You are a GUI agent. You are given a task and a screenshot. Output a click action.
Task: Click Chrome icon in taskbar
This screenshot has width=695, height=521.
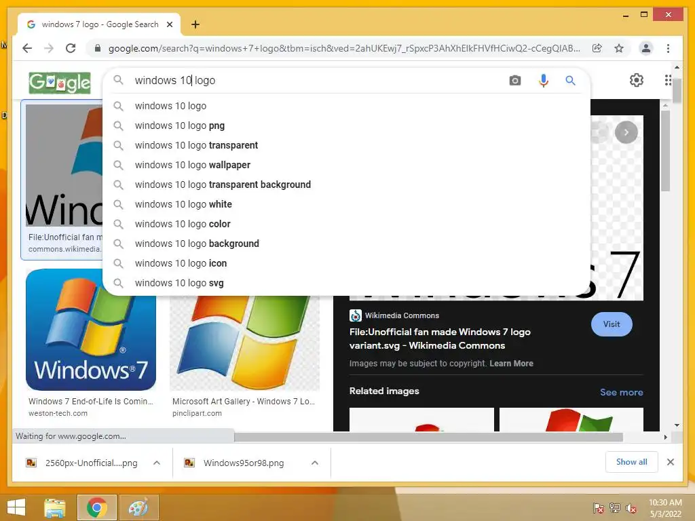96,507
